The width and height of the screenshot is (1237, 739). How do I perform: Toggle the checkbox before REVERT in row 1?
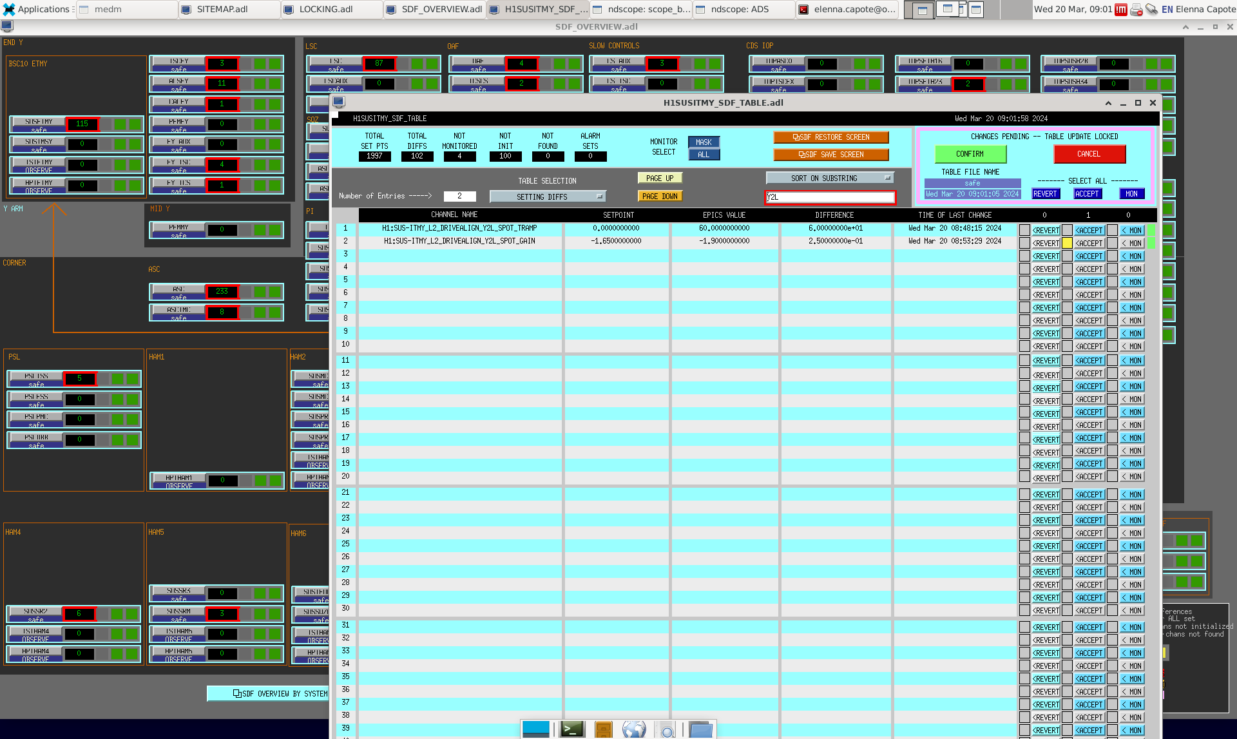coord(1024,230)
